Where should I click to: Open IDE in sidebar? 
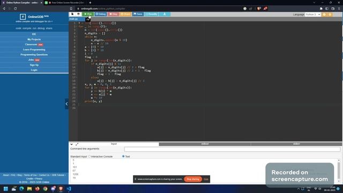click(34, 34)
